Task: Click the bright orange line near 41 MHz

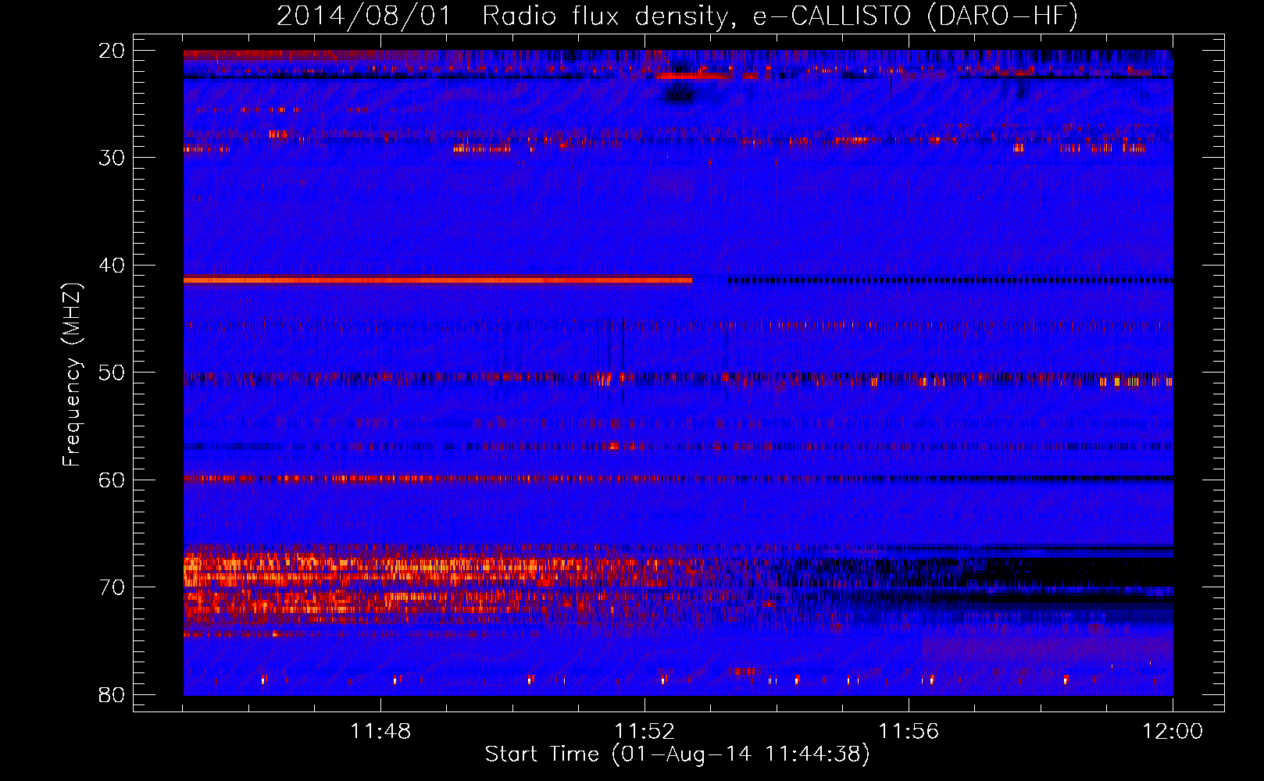Action: 437,280
